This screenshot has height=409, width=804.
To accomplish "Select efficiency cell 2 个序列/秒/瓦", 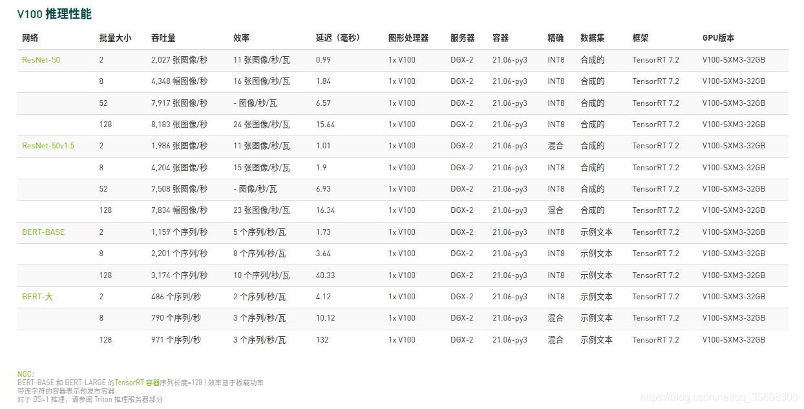I will coord(259,297).
